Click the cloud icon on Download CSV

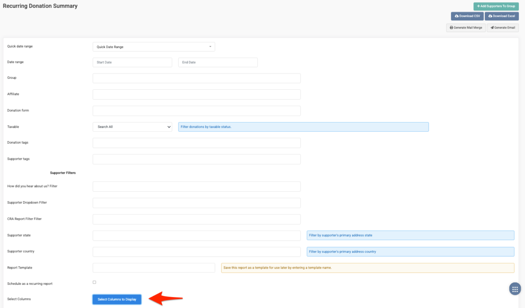tap(457, 16)
